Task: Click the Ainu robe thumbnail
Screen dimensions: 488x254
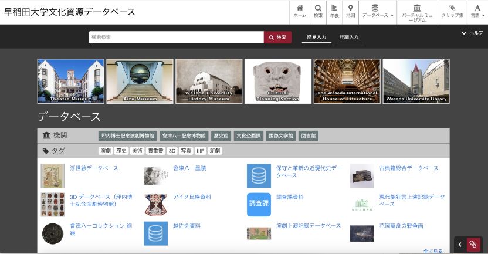Action: click(x=155, y=205)
